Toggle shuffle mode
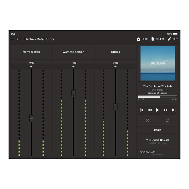 (148, 120)
